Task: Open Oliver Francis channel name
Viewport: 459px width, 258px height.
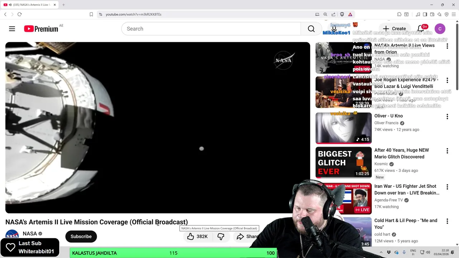Action: 387,123
